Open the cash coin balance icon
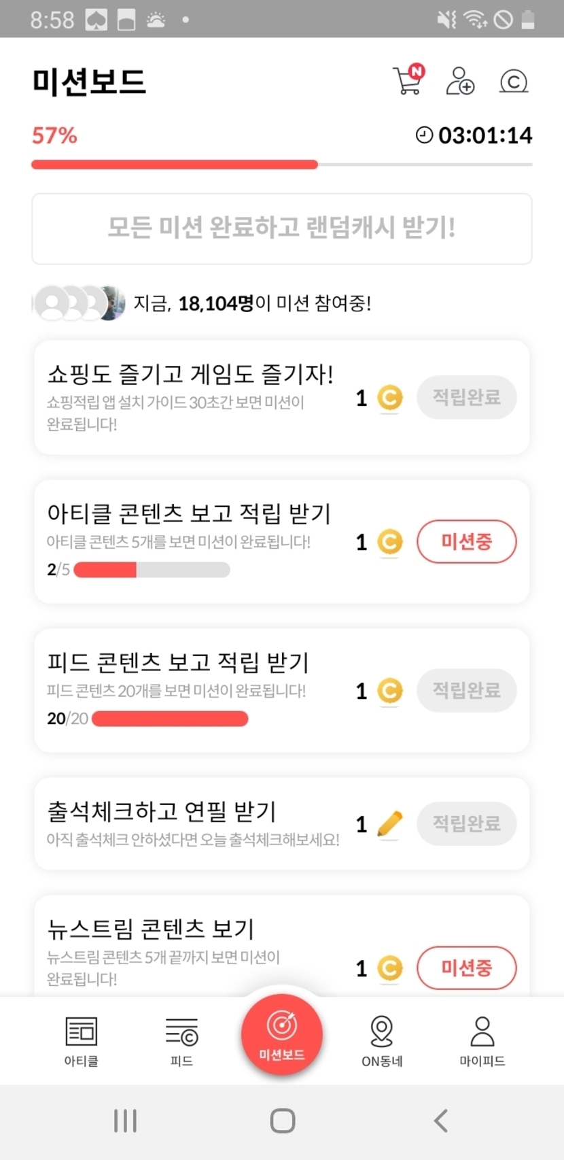 514,82
